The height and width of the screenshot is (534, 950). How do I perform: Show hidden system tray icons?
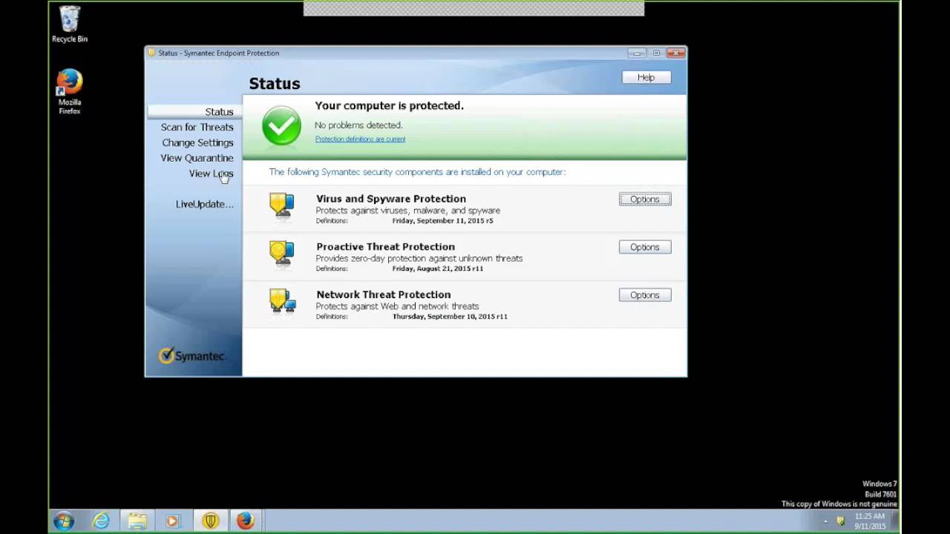[825, 521]
